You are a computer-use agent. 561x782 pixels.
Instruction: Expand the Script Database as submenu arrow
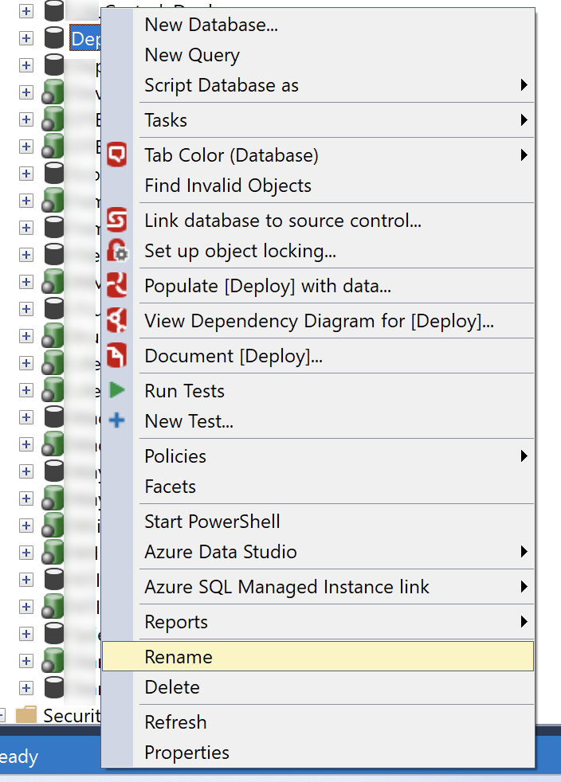coord(524,85)
